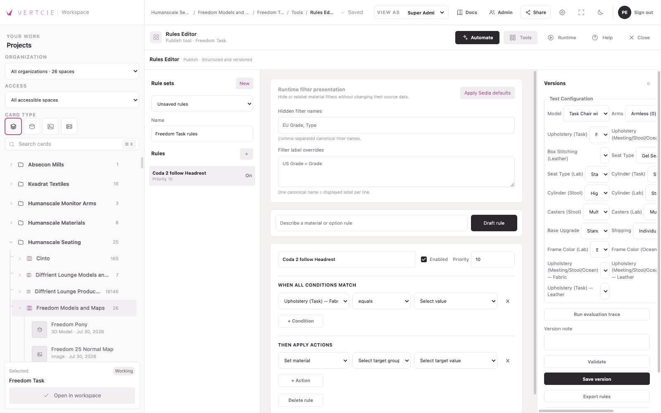
Task: Add a condition with + Condition
Action: point(301,321)
